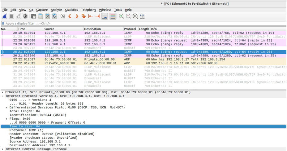Toggle packet list coloring rules
287x151 pixels.
point(113,16)
